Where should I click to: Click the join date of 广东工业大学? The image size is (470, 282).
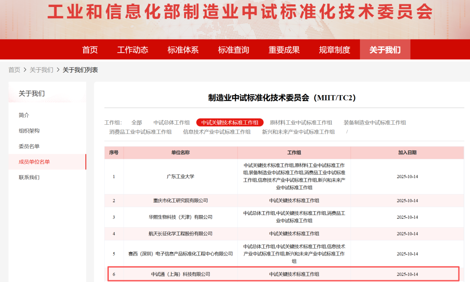pos(407,176)
